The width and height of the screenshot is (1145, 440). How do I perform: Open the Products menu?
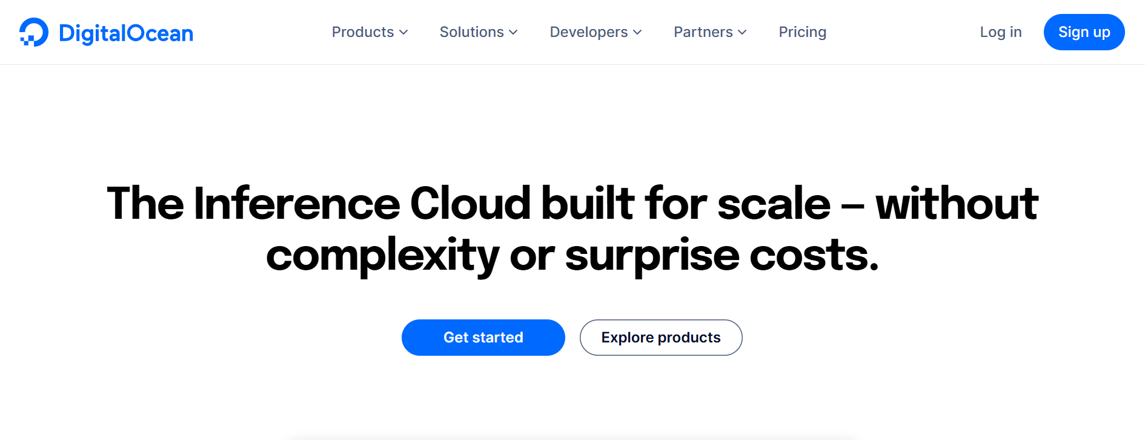coord(363,32)
